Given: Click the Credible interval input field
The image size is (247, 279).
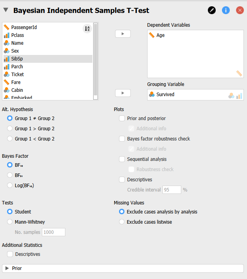Looking at the screenshot, I should tap(171, 190).
